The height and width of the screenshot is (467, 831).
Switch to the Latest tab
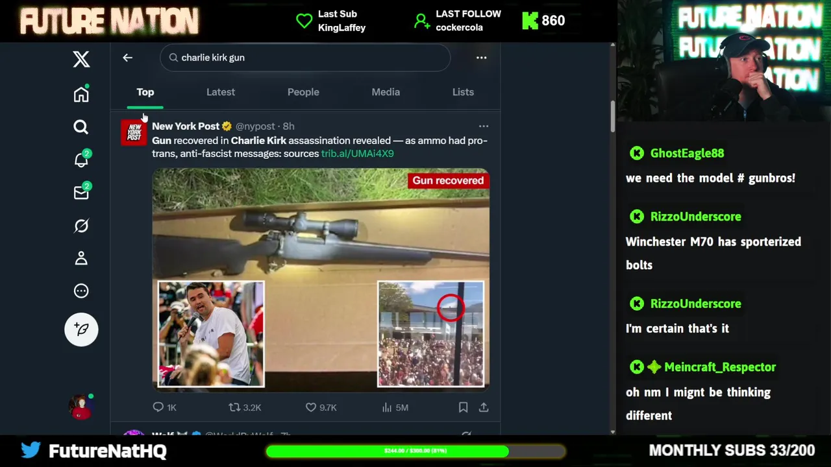point(221,92)
